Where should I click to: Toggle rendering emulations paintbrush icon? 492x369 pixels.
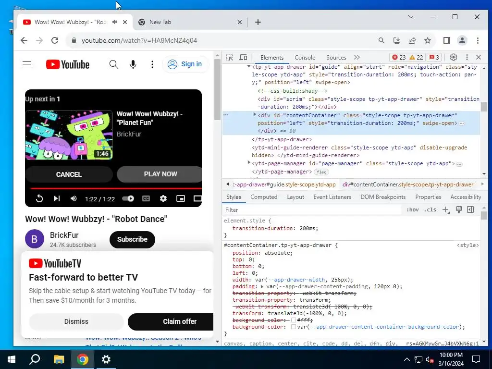click(459, 209)
